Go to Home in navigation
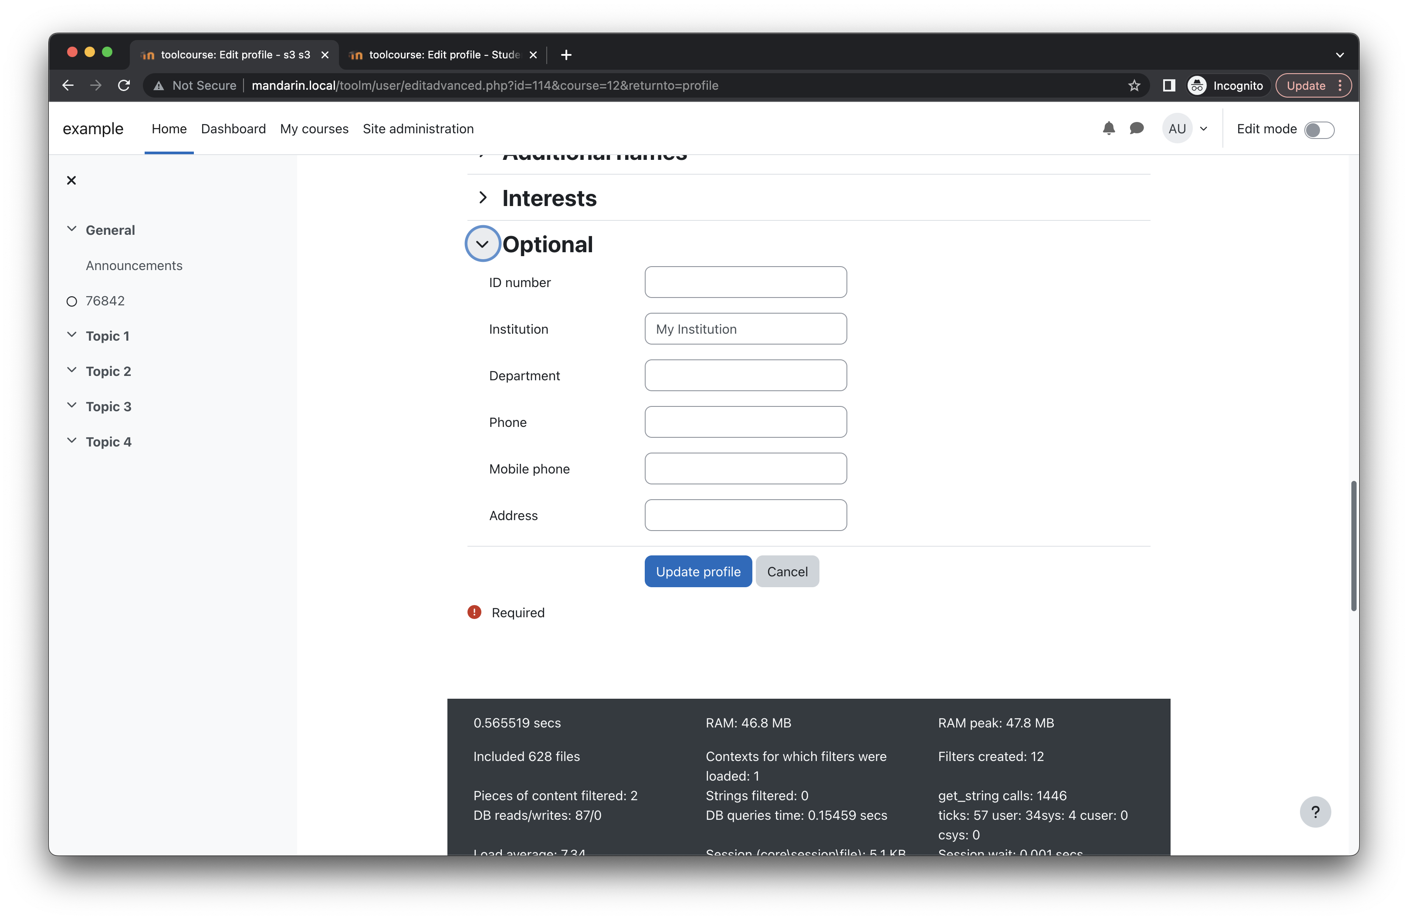Image resolution: width=1408 pixels, height=920 pixels. point(169,129)
